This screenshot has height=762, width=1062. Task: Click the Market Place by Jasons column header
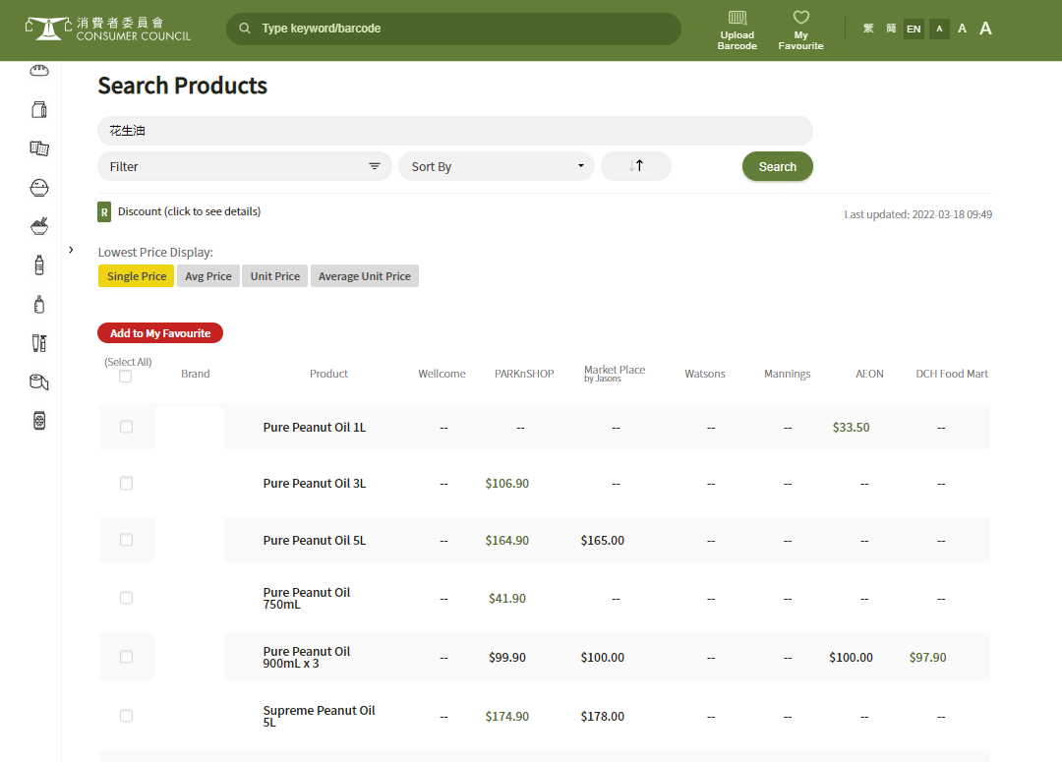pos(615,374)
